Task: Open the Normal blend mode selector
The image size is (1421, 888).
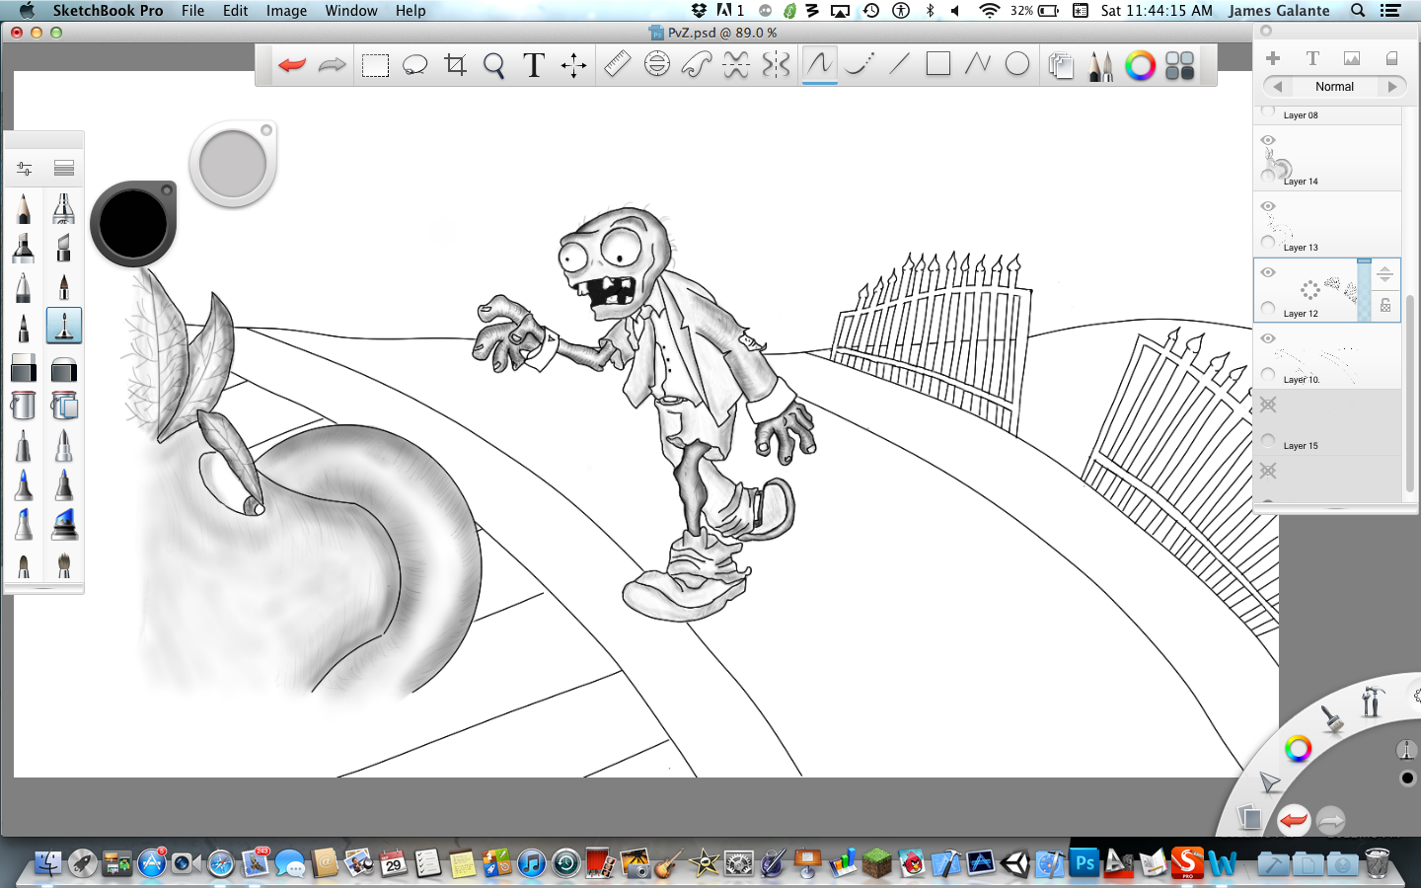Action: tap(1335, 87)
